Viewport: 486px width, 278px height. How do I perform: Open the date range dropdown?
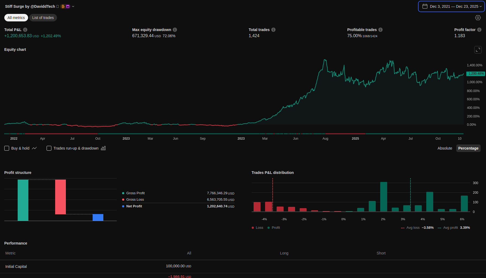[x=451, y=6]
